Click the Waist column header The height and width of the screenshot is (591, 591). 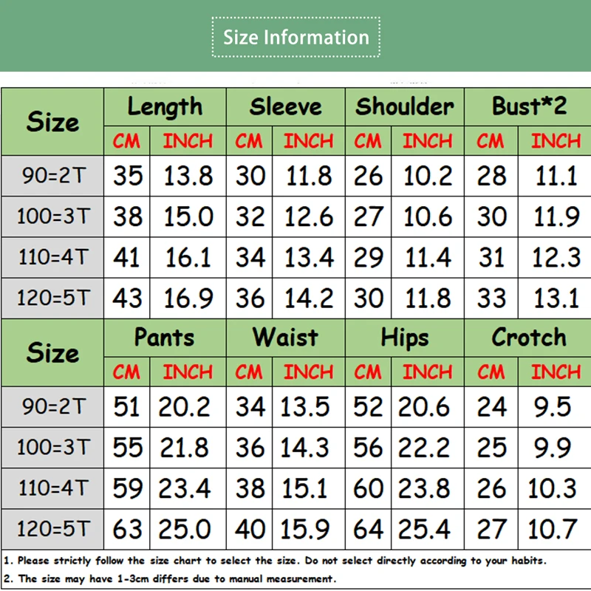pos(286,338)
